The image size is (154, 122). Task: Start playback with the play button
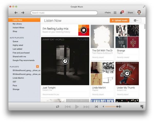tap(77, 107)
